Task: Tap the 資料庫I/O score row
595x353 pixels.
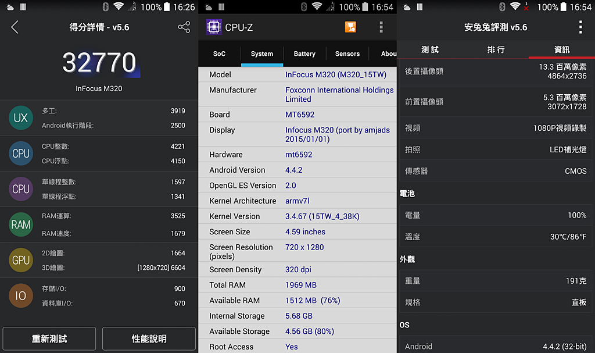Action: coord(113,303)
